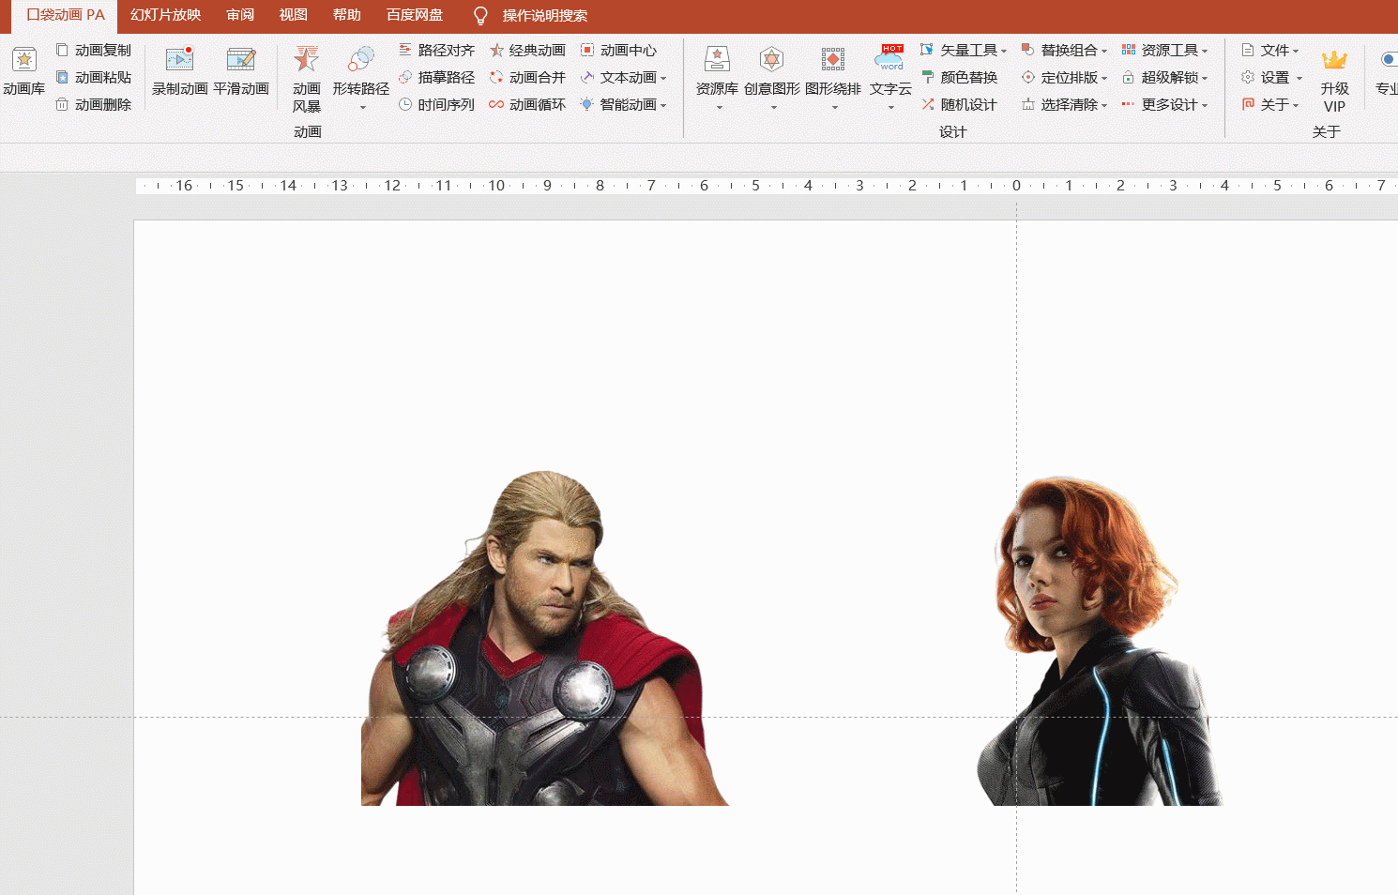Screen dimensions: 1398x895
Task: Click 动画合并 merge animation
Action: 527,78
